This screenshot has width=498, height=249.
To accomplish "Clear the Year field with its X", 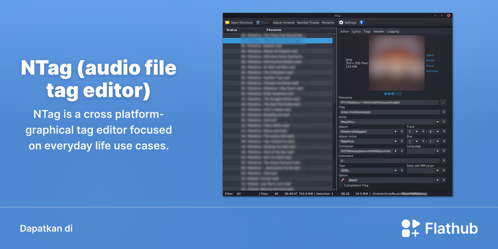I will tap(401, 171).
